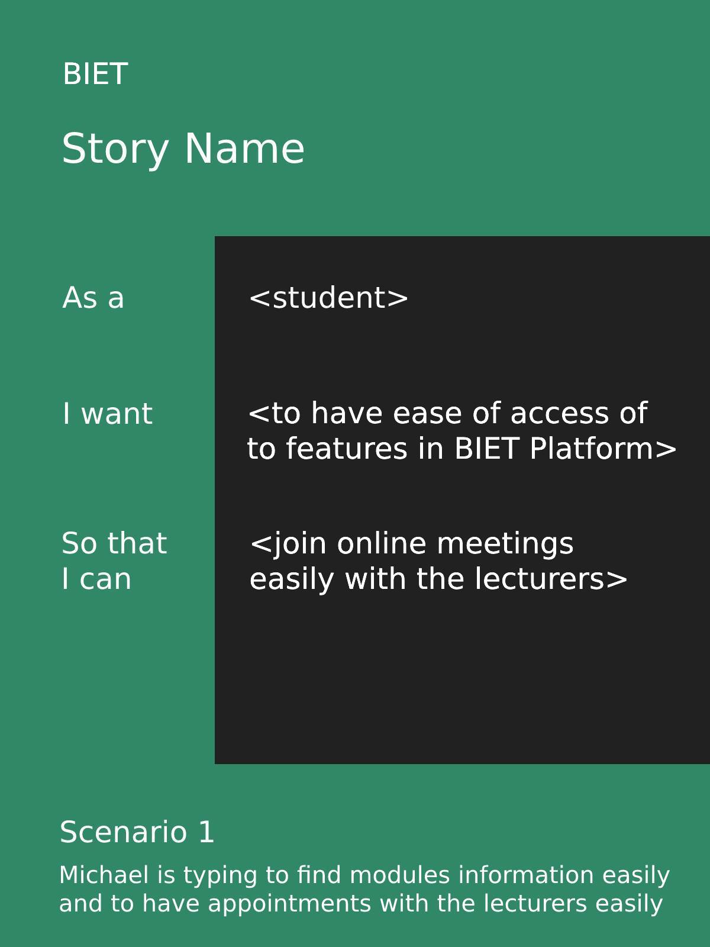Click the BIET header text
This screenshot has width=710, height=947.
click(95, 75)
